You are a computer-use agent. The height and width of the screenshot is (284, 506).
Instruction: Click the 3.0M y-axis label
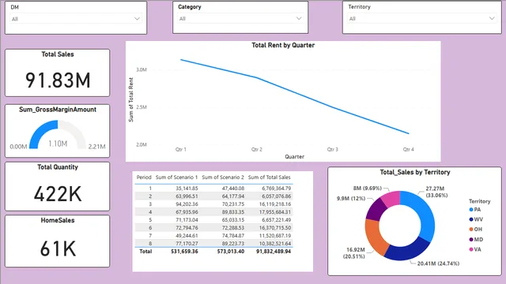pyautogui.click(x=142, y=70)
